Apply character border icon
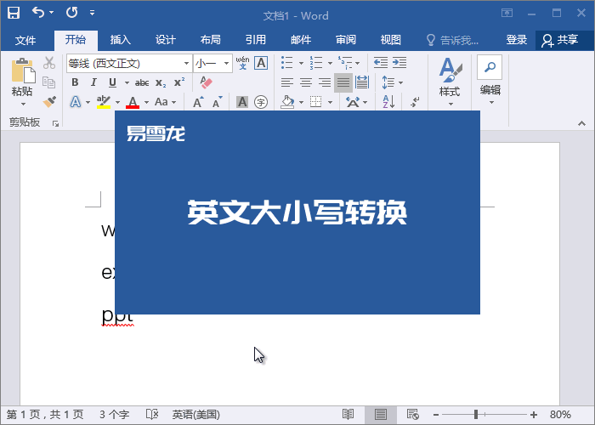Screen dimensions: 595x425 click(x=261, y=63)
